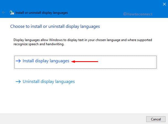168x124 pixels.
Task: Click the copyright symbol in the watermark
Action: click(x=125, y=14)
